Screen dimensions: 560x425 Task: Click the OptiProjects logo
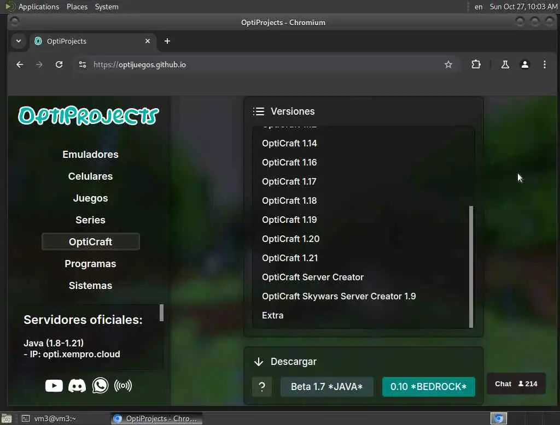click(x=89, y=116)
